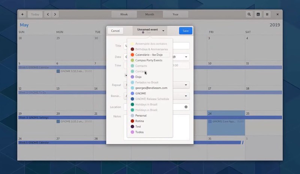Click the add new event plus icon
Image resolution: width=300 pixels, height=174 pixels.
point(22,14)
